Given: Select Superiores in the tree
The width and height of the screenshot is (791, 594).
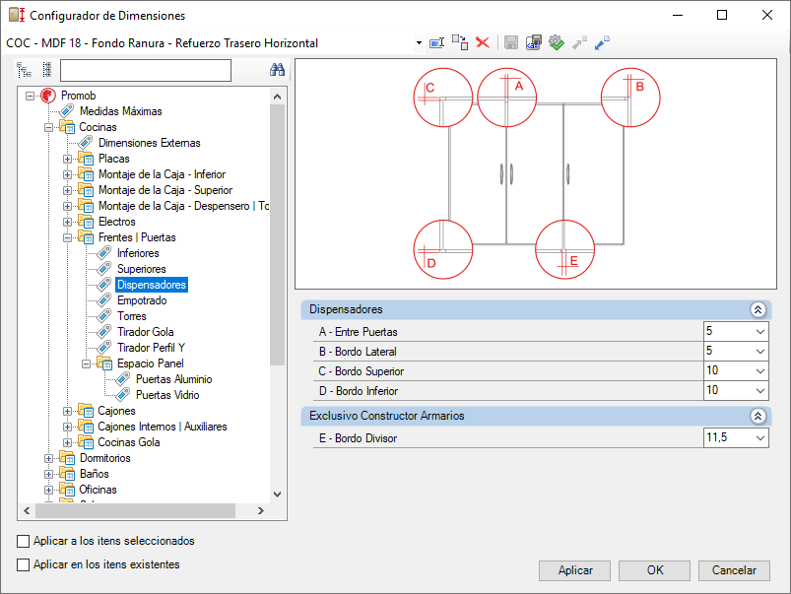Looking at the screenshot, I should coord(141,269).
